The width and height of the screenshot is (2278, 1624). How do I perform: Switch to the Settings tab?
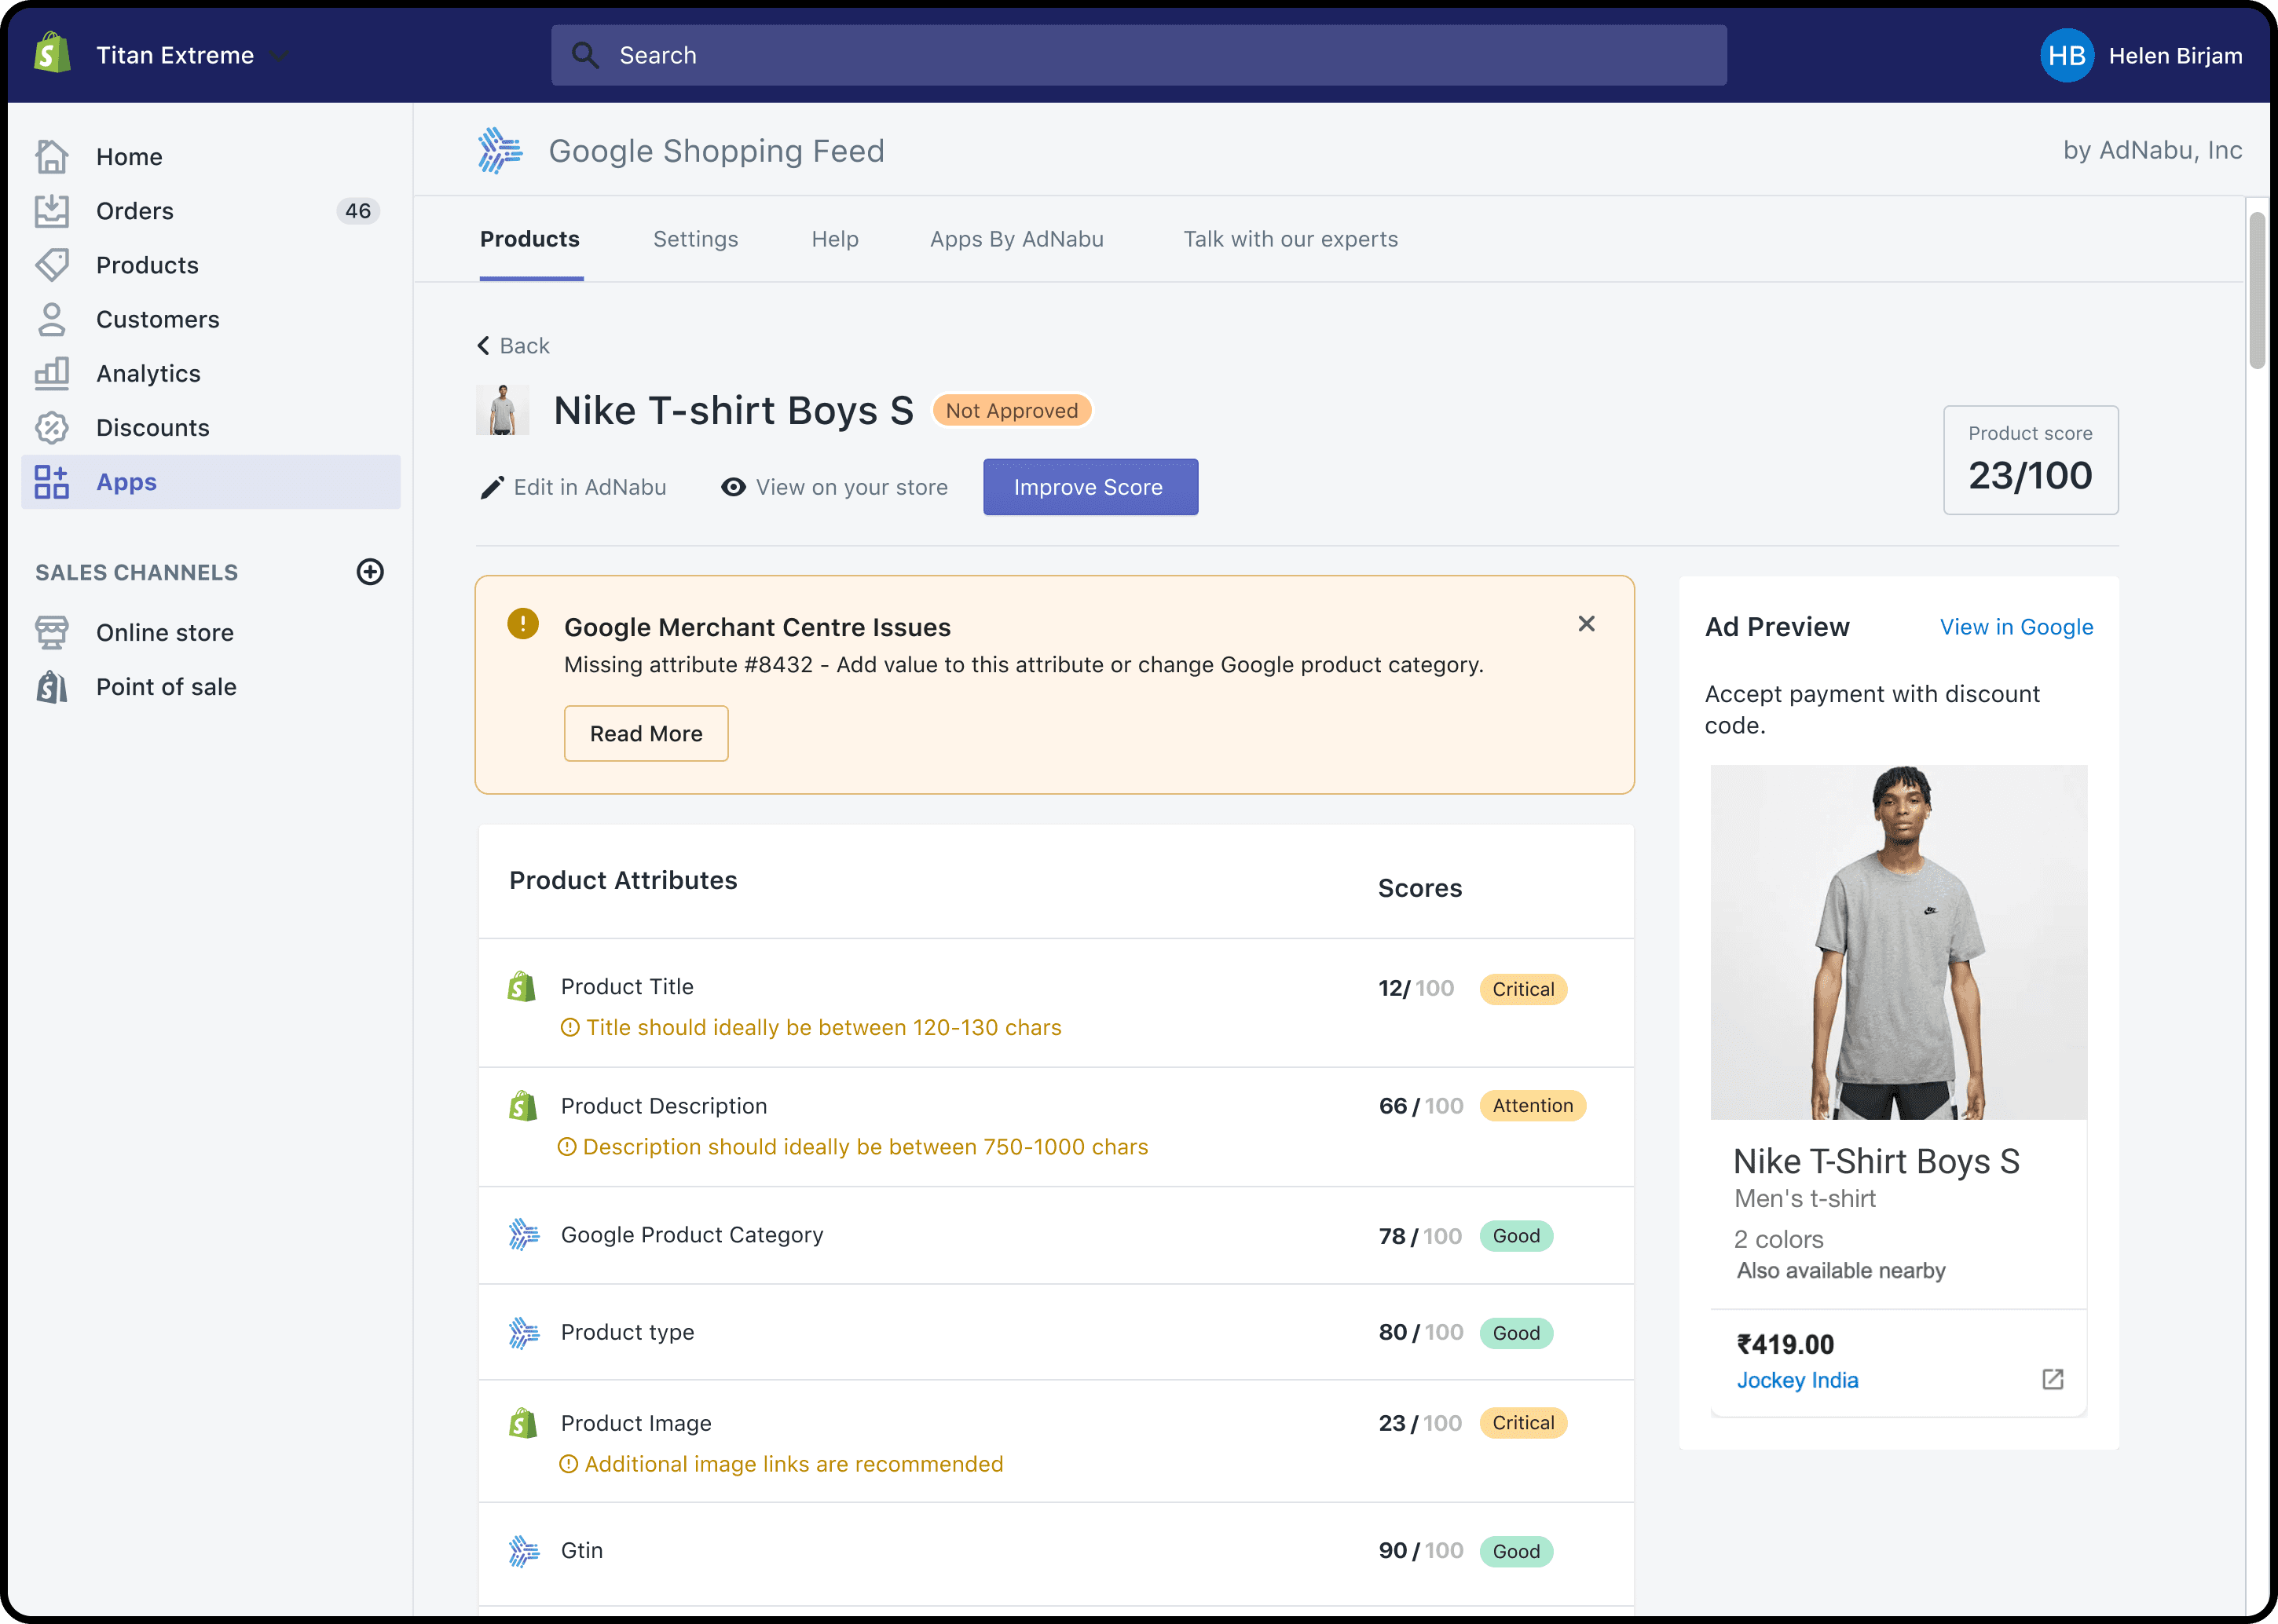[x=695, y=239]
